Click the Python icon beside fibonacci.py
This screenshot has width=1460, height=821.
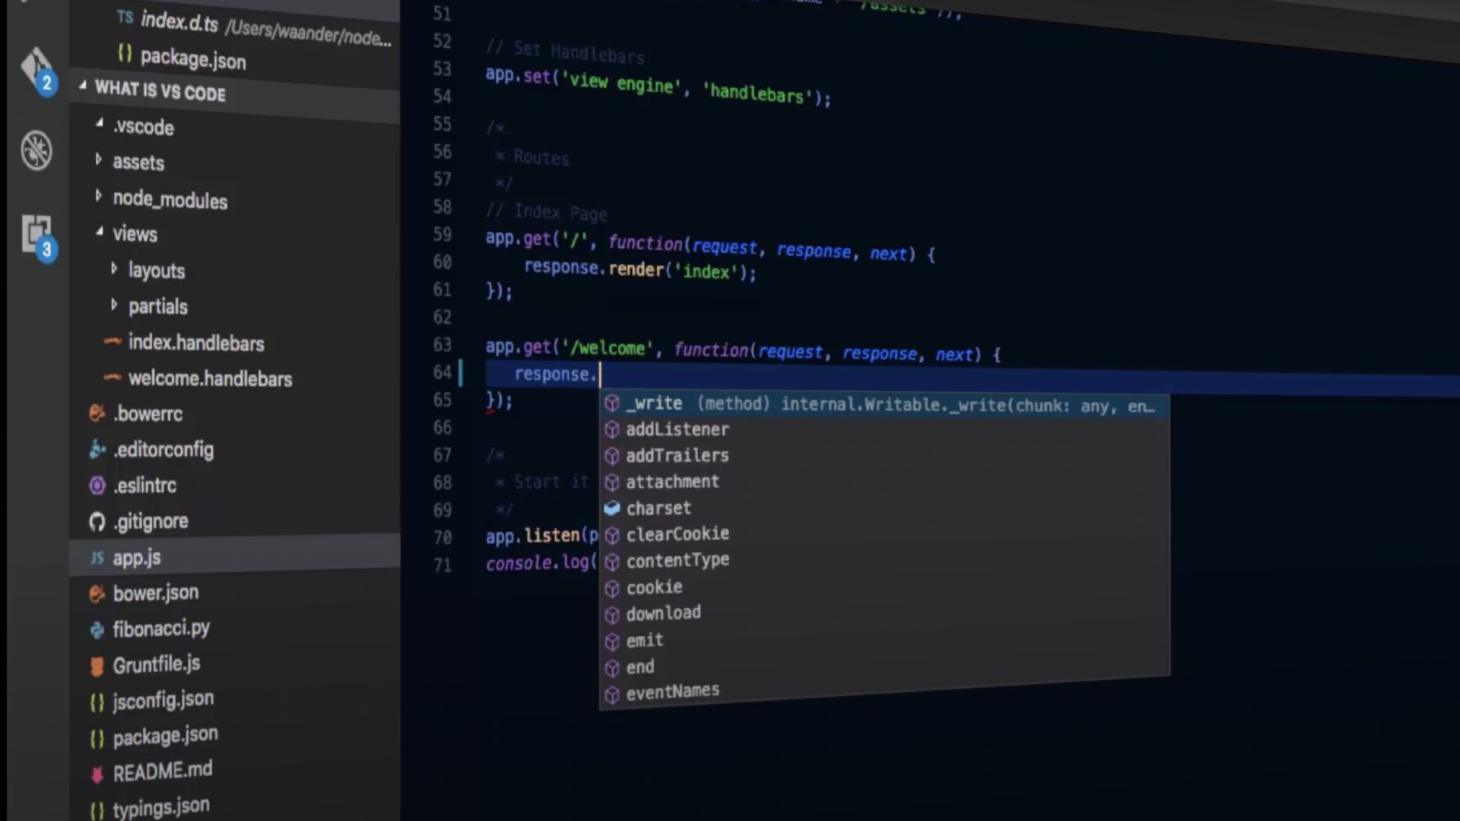point(97,629)
